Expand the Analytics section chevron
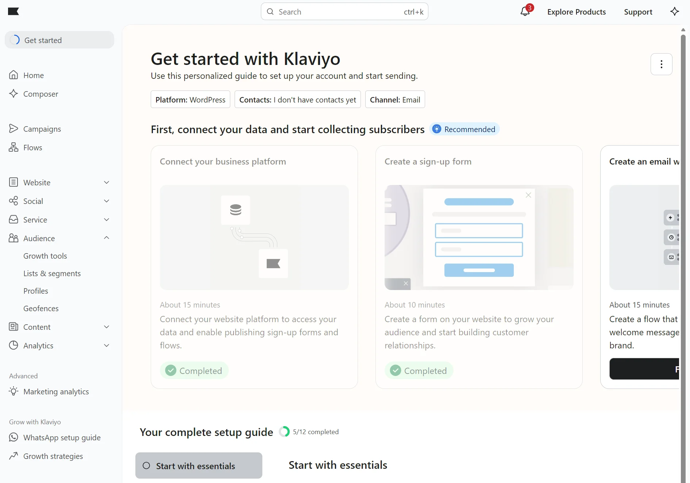690x483 pixels. [x=107, y=345]
